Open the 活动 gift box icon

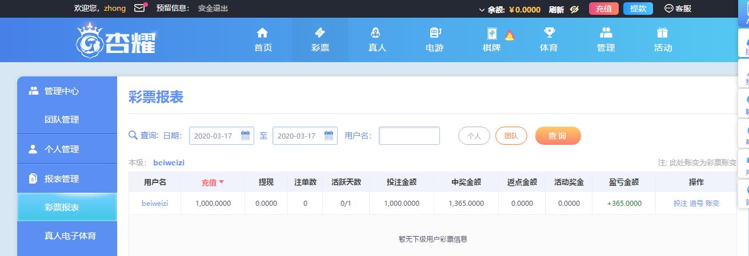[663, 32]
